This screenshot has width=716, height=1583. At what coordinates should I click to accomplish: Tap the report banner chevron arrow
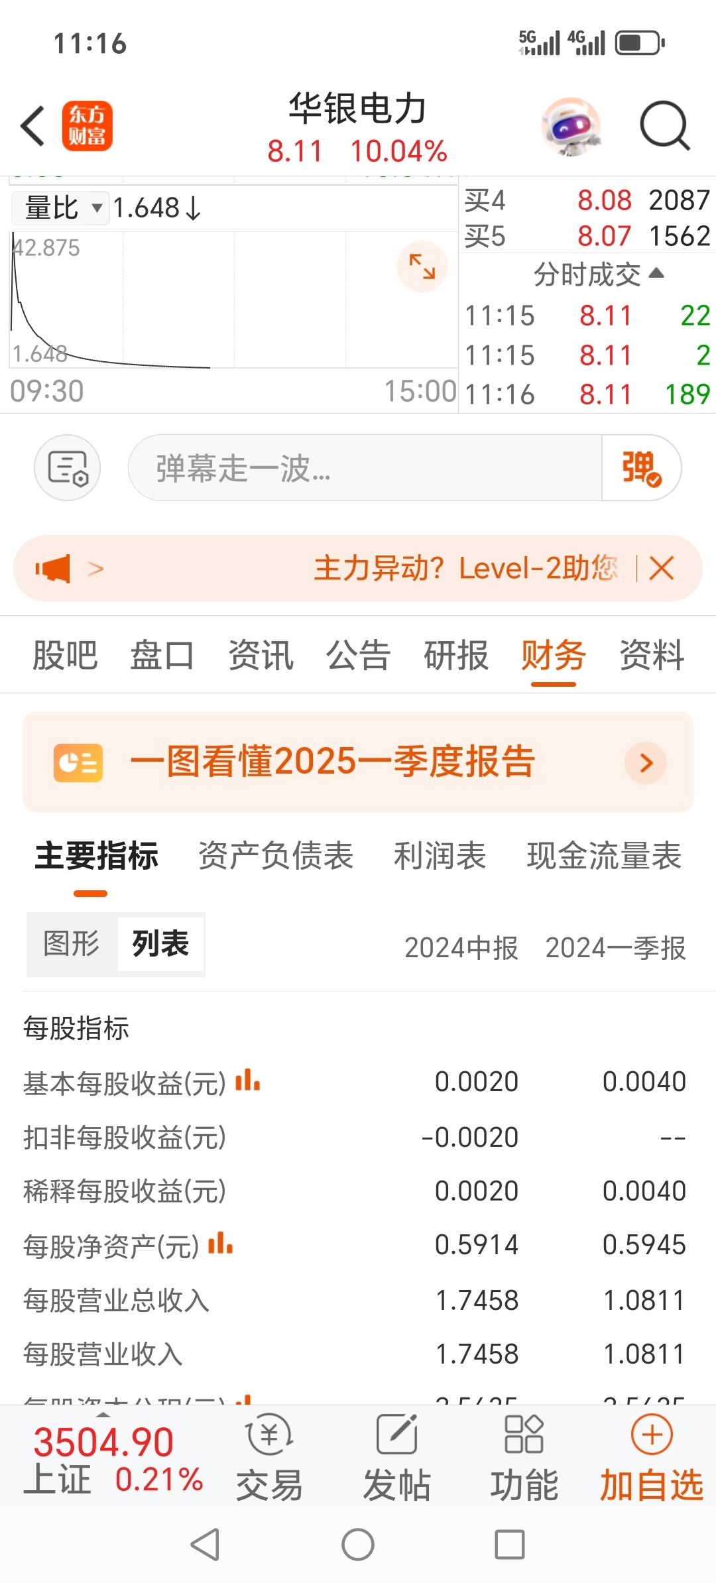click(646, 762)
